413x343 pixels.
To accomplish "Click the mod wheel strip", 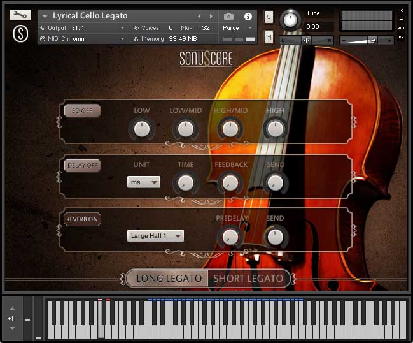I will coord(38,319).
